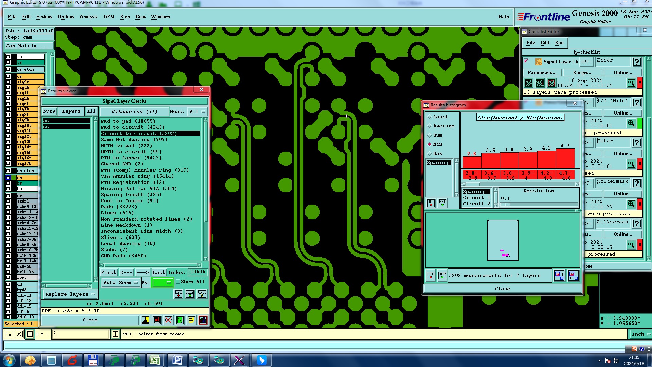This screenshot has width=652, height=367.
Task: Open results magnifier for Outer check
Action: tap(631, 164)
